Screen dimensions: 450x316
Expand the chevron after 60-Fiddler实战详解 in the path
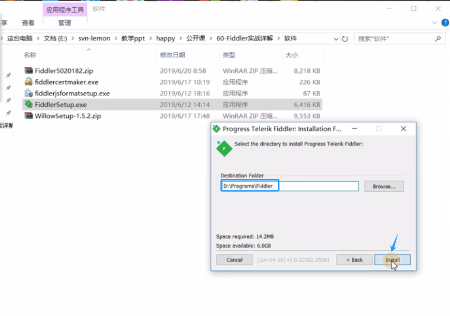point(279,38)
